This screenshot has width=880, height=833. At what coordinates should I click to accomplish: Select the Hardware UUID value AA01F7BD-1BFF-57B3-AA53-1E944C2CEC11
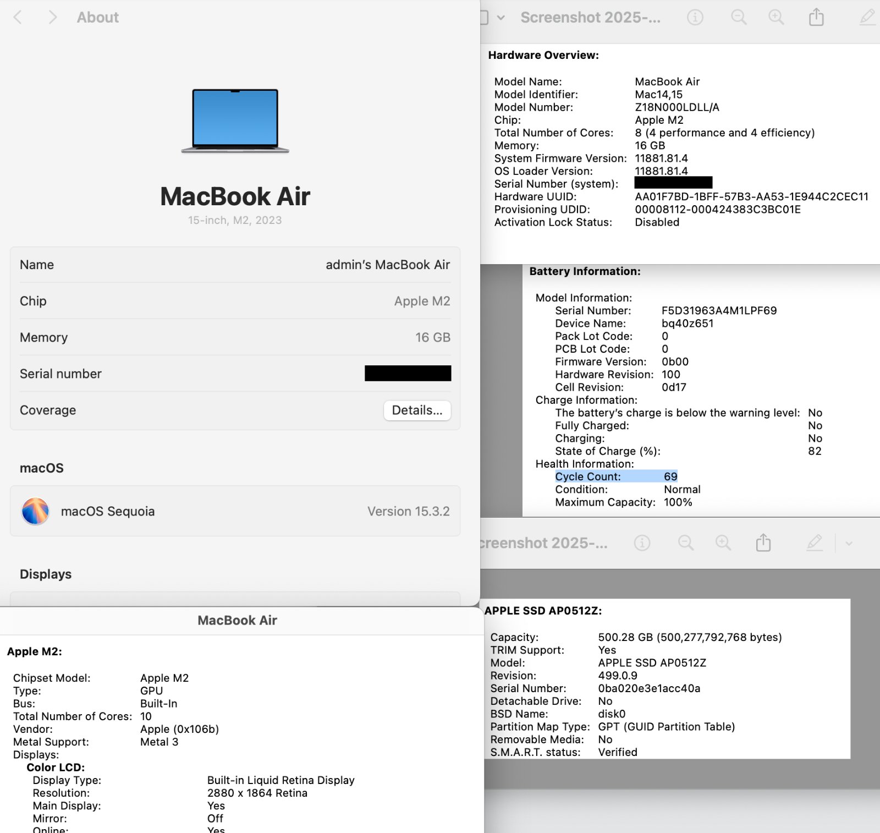752,196
